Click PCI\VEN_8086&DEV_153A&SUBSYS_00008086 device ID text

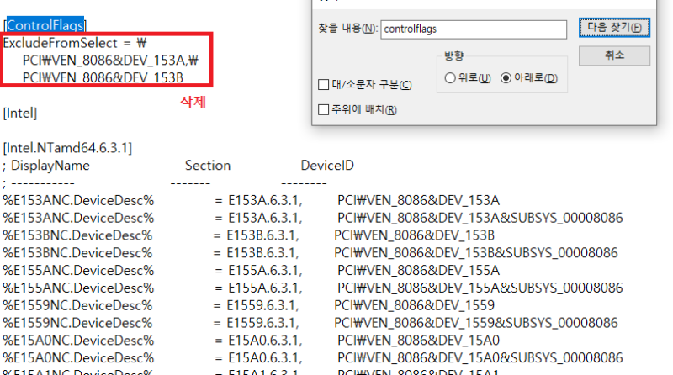click(480, 218)
